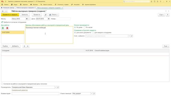The image size is (171, 96).
Task: Open the Ответственный record icon
Action: pos(94,94)
